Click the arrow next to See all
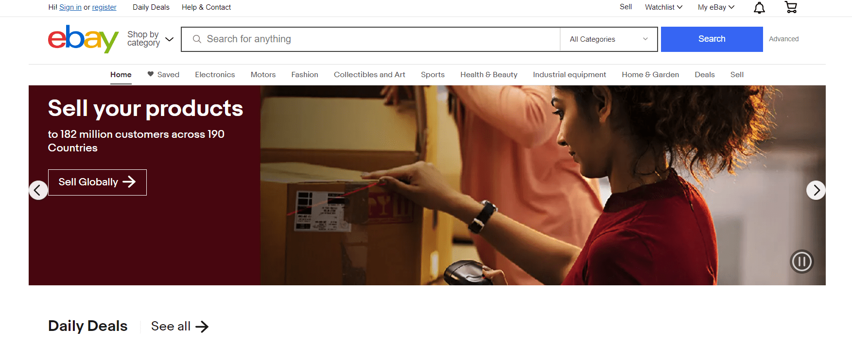The height and width of the screenshot is (345, 852). click(x=202, y=327)
